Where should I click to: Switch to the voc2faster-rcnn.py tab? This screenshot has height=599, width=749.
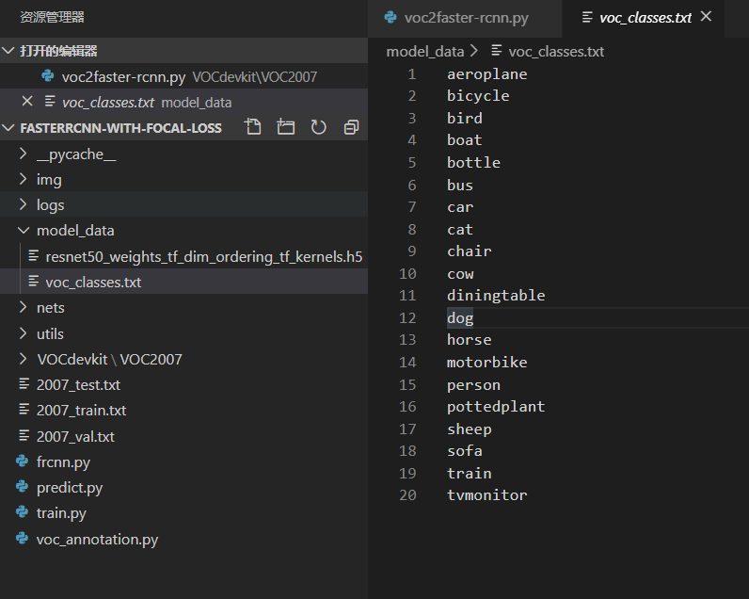(x=464, y=18)
